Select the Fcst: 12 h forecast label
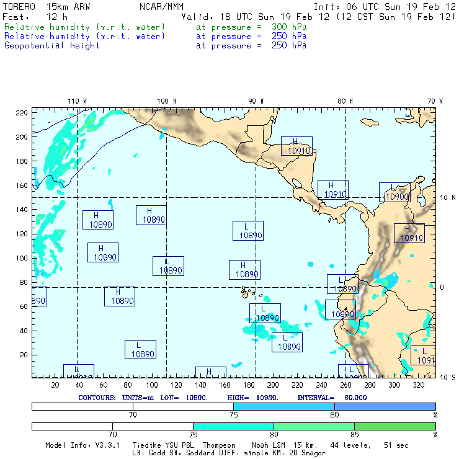The width and height of the screenshot is (459, 459). coord(35,17)
